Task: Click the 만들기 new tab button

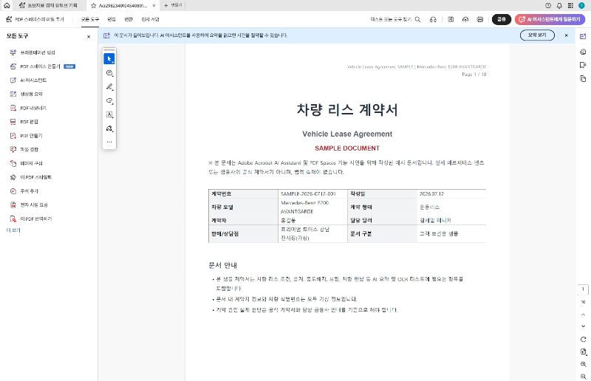Action: coord(174,5)
